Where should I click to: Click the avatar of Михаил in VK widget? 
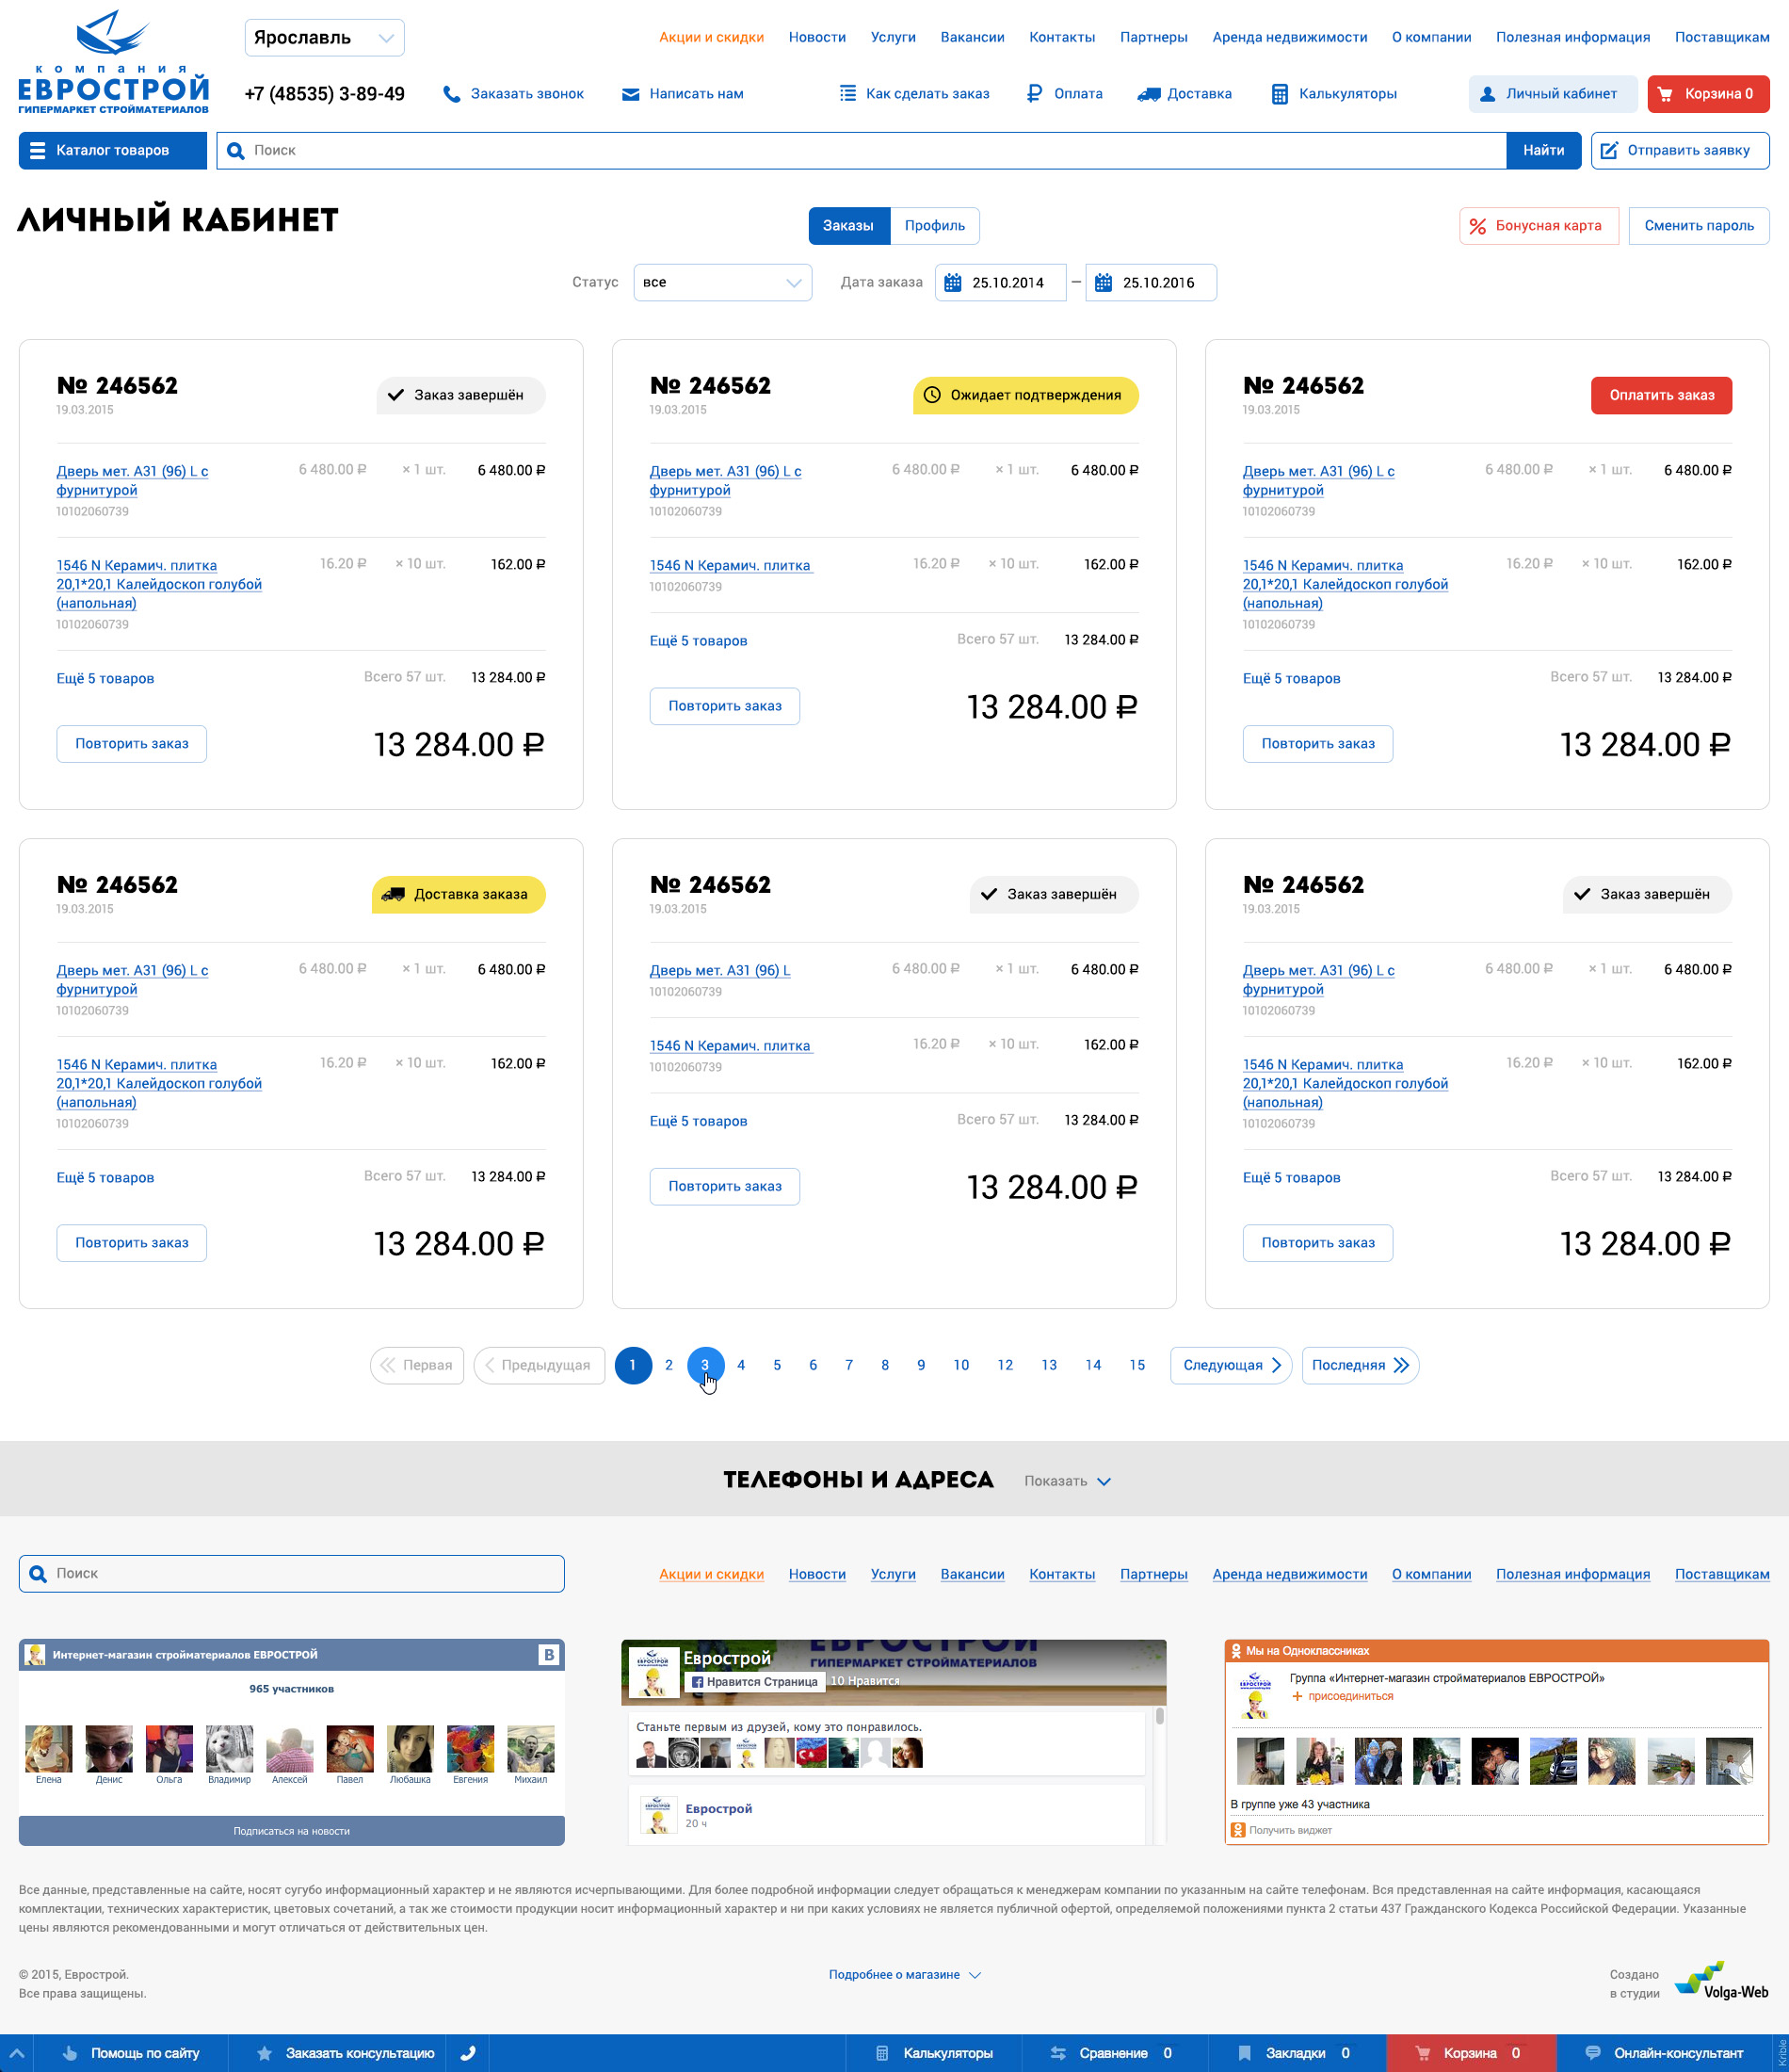coord(531,1749)
